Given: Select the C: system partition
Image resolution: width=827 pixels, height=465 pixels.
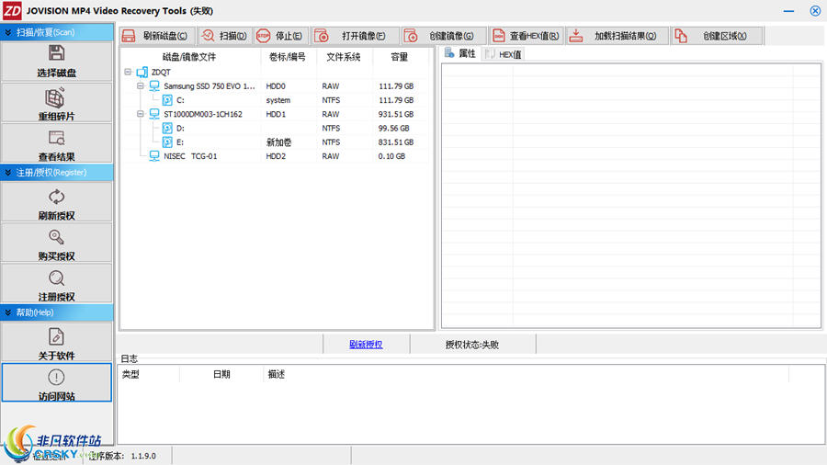Looking at the screenshot, I should click(x=180, y=100).
